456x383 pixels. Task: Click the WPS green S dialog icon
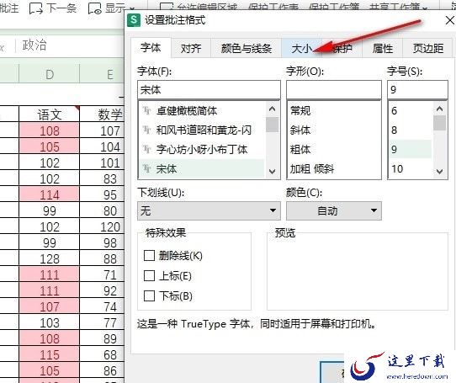click(134, 20)
